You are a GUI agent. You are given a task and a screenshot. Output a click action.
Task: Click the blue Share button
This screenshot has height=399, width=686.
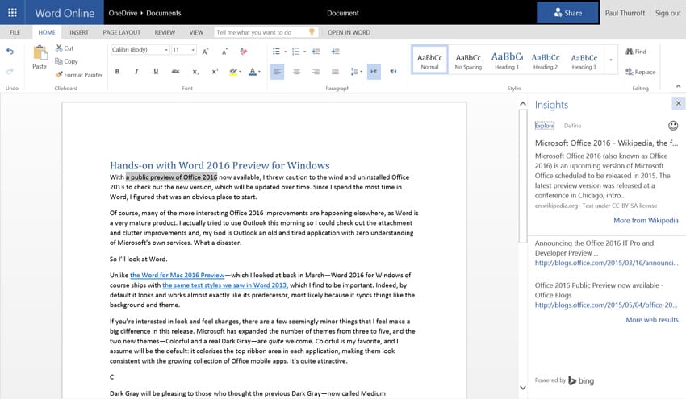(567, 13)
